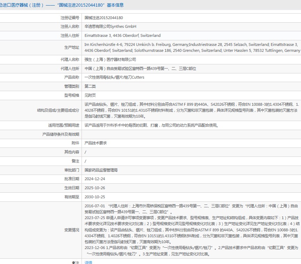Click the 生产地址 label
This screenshot has width=301, height=264.
pyautogui.click(x=72, y=47)
